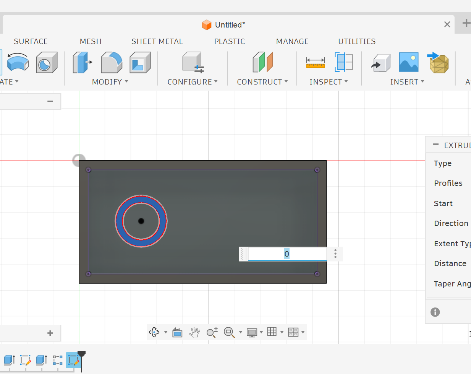Click the origin point at body corner
This screenshot has width=471, height=374.
[x=79, y=160]
